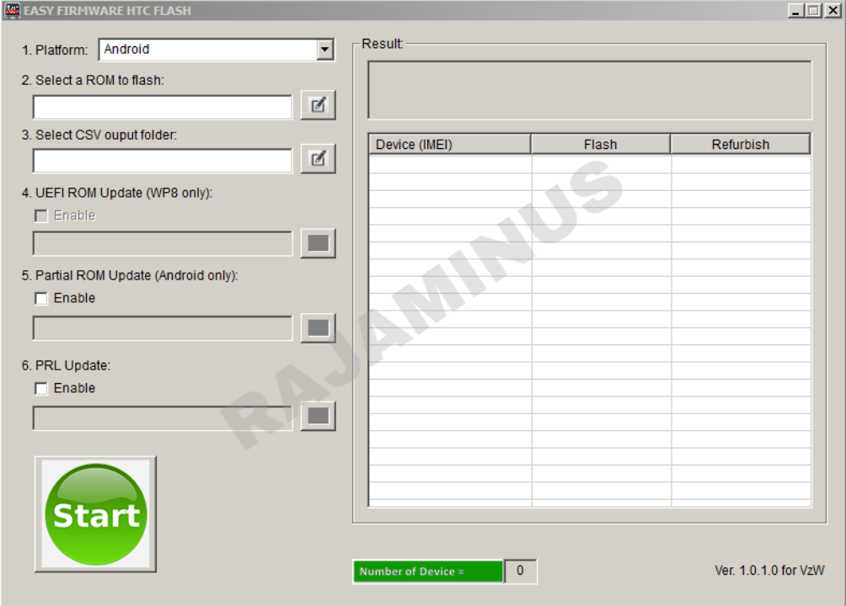Image resolution: width=846 pixels, height=606 pixels.
Task: Click the PRL Update browse button
Action: (x=318, y=416)
